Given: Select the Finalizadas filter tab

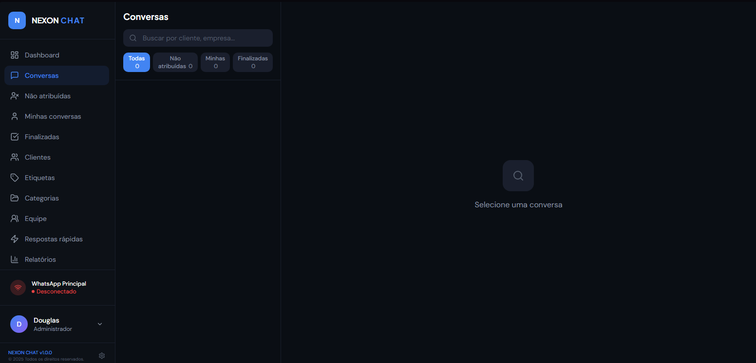Looking at the screenshot, I should [253, 62].
